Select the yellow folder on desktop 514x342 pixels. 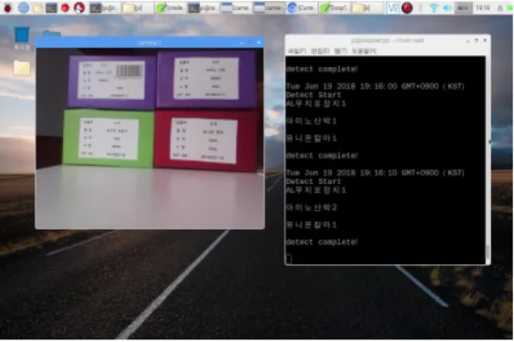(22, 68)
